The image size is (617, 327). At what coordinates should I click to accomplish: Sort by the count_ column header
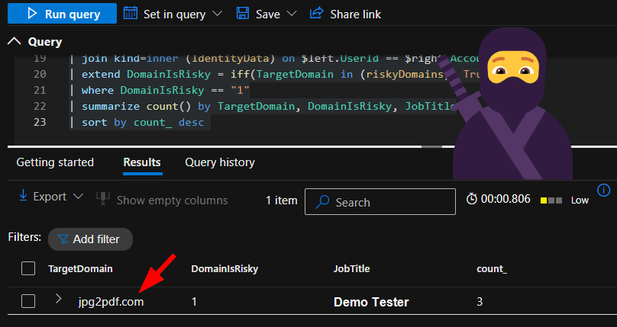click(491, 269)
